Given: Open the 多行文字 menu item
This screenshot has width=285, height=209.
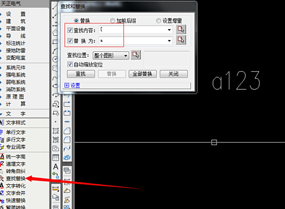Looking at the screenshot, I should (x=16, y=139).
